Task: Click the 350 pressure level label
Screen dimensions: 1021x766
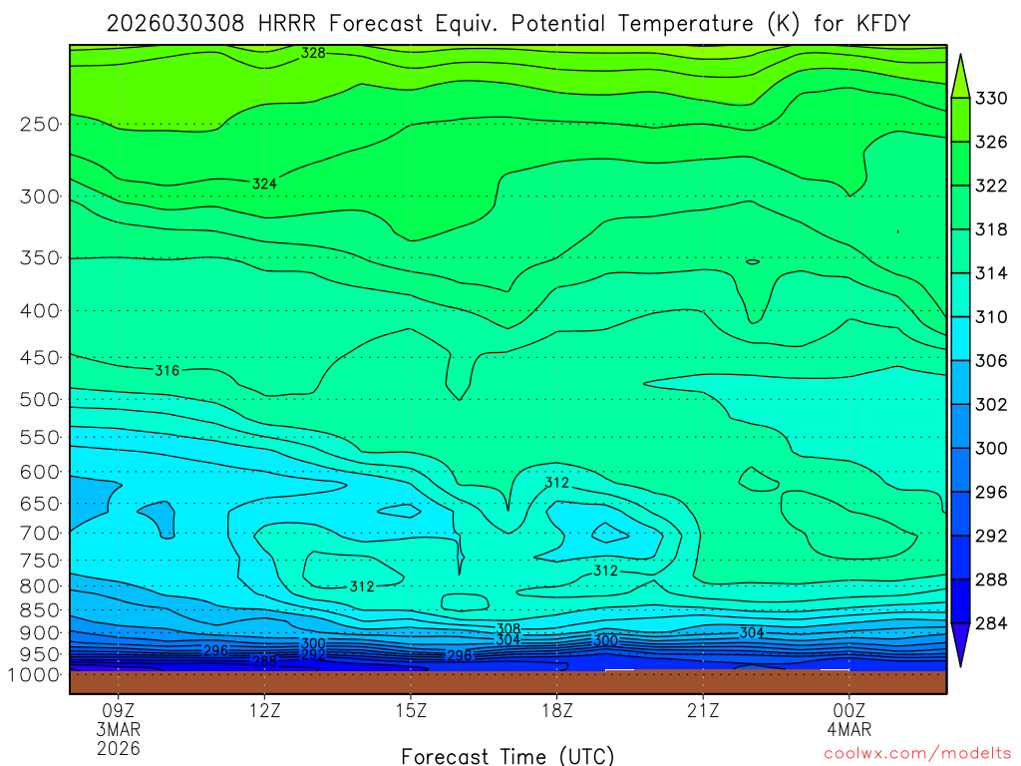Action: [40, 258]
